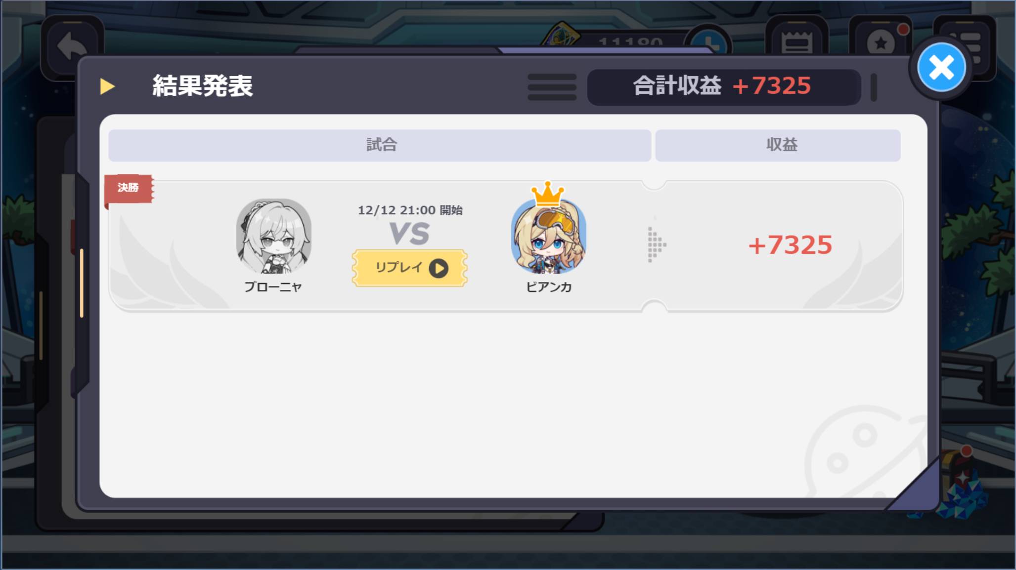Click the back arrow icon
The height and width of the screenshot is (570, 1016).
click(x=72, y=48)
